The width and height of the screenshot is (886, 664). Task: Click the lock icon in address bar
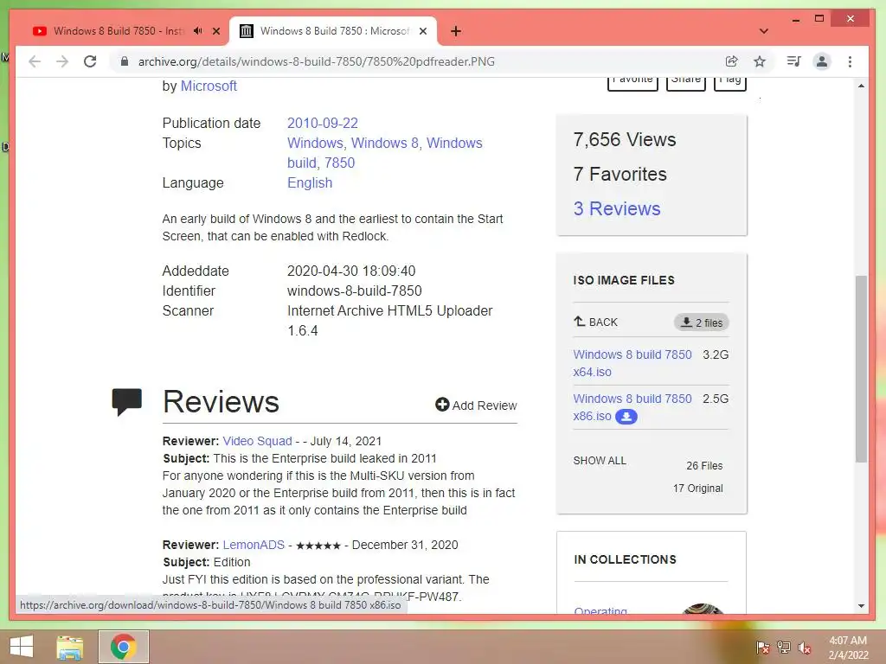(x=125, y=61)
